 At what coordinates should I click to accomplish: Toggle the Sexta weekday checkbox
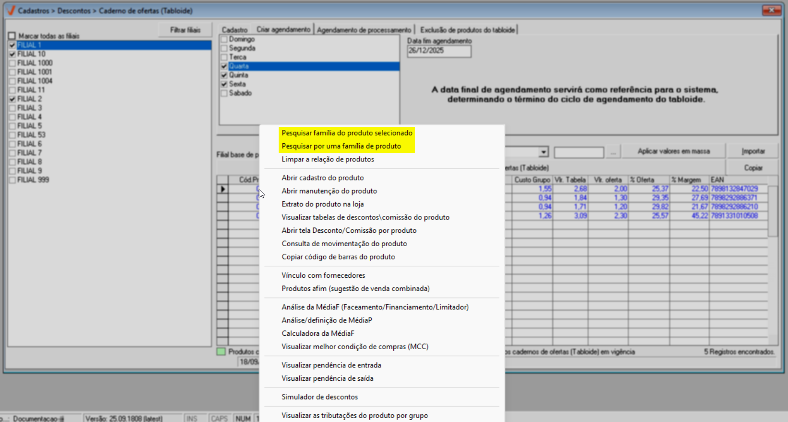(224, 84)
